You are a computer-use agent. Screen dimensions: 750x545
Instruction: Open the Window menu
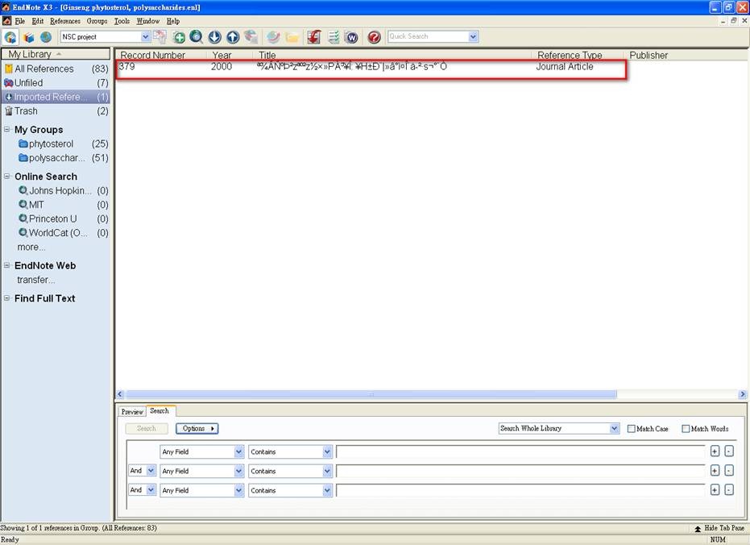click(x=147, y=21)
